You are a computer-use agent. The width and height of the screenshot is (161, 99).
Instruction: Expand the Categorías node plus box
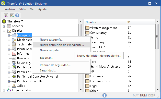tap(9, 35)
